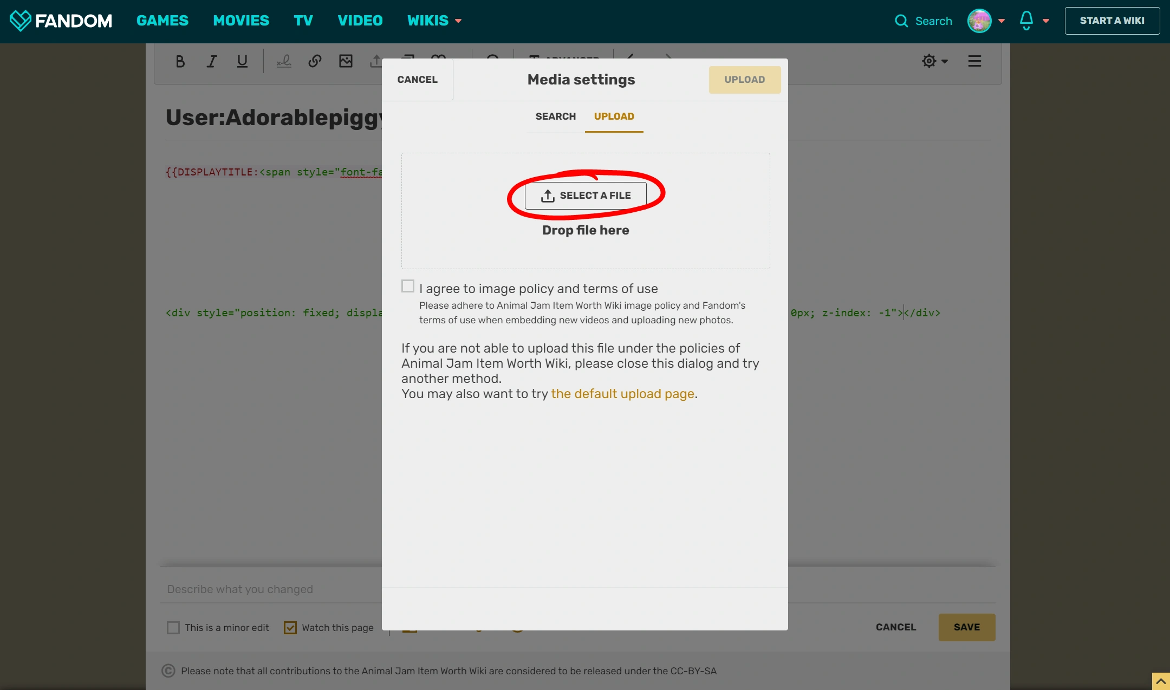1170x690 pixels.
Task: Expand the WIKIS dropdown menu
Action: [x=434, y=21]
